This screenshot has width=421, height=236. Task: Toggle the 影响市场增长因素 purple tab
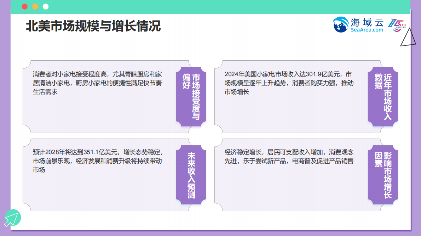[383, 175]
